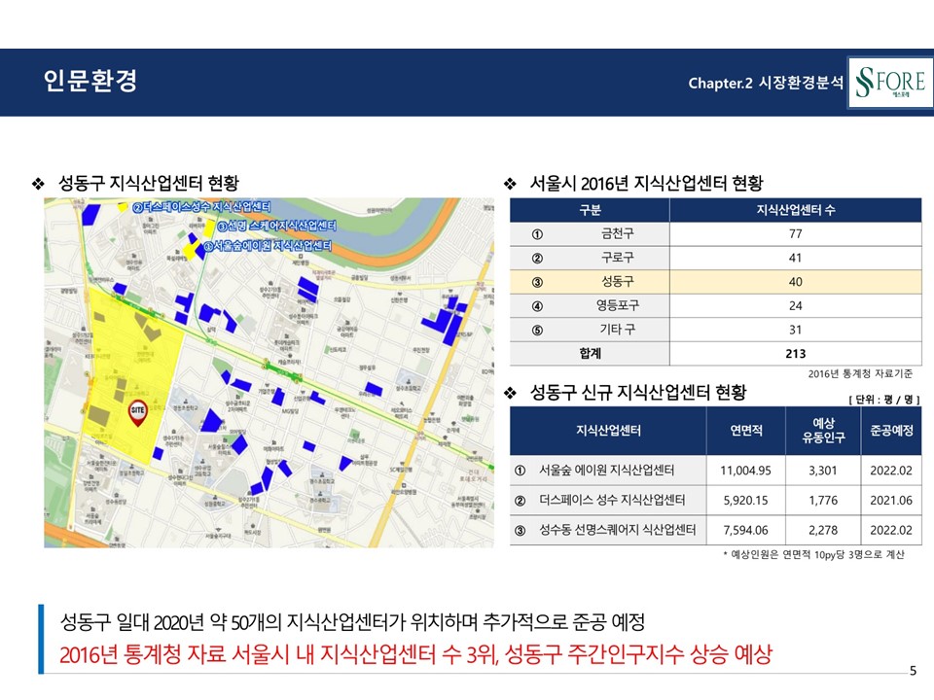The image size is (934, 700).
Task: Click the 2016년 통계청 자료기준 note
Action: coord(860,373)
